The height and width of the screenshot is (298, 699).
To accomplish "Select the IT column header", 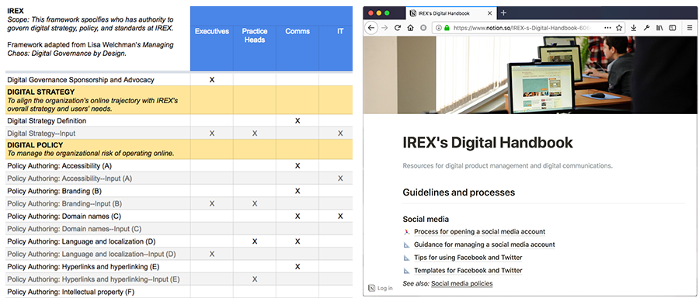I will 340,31.
